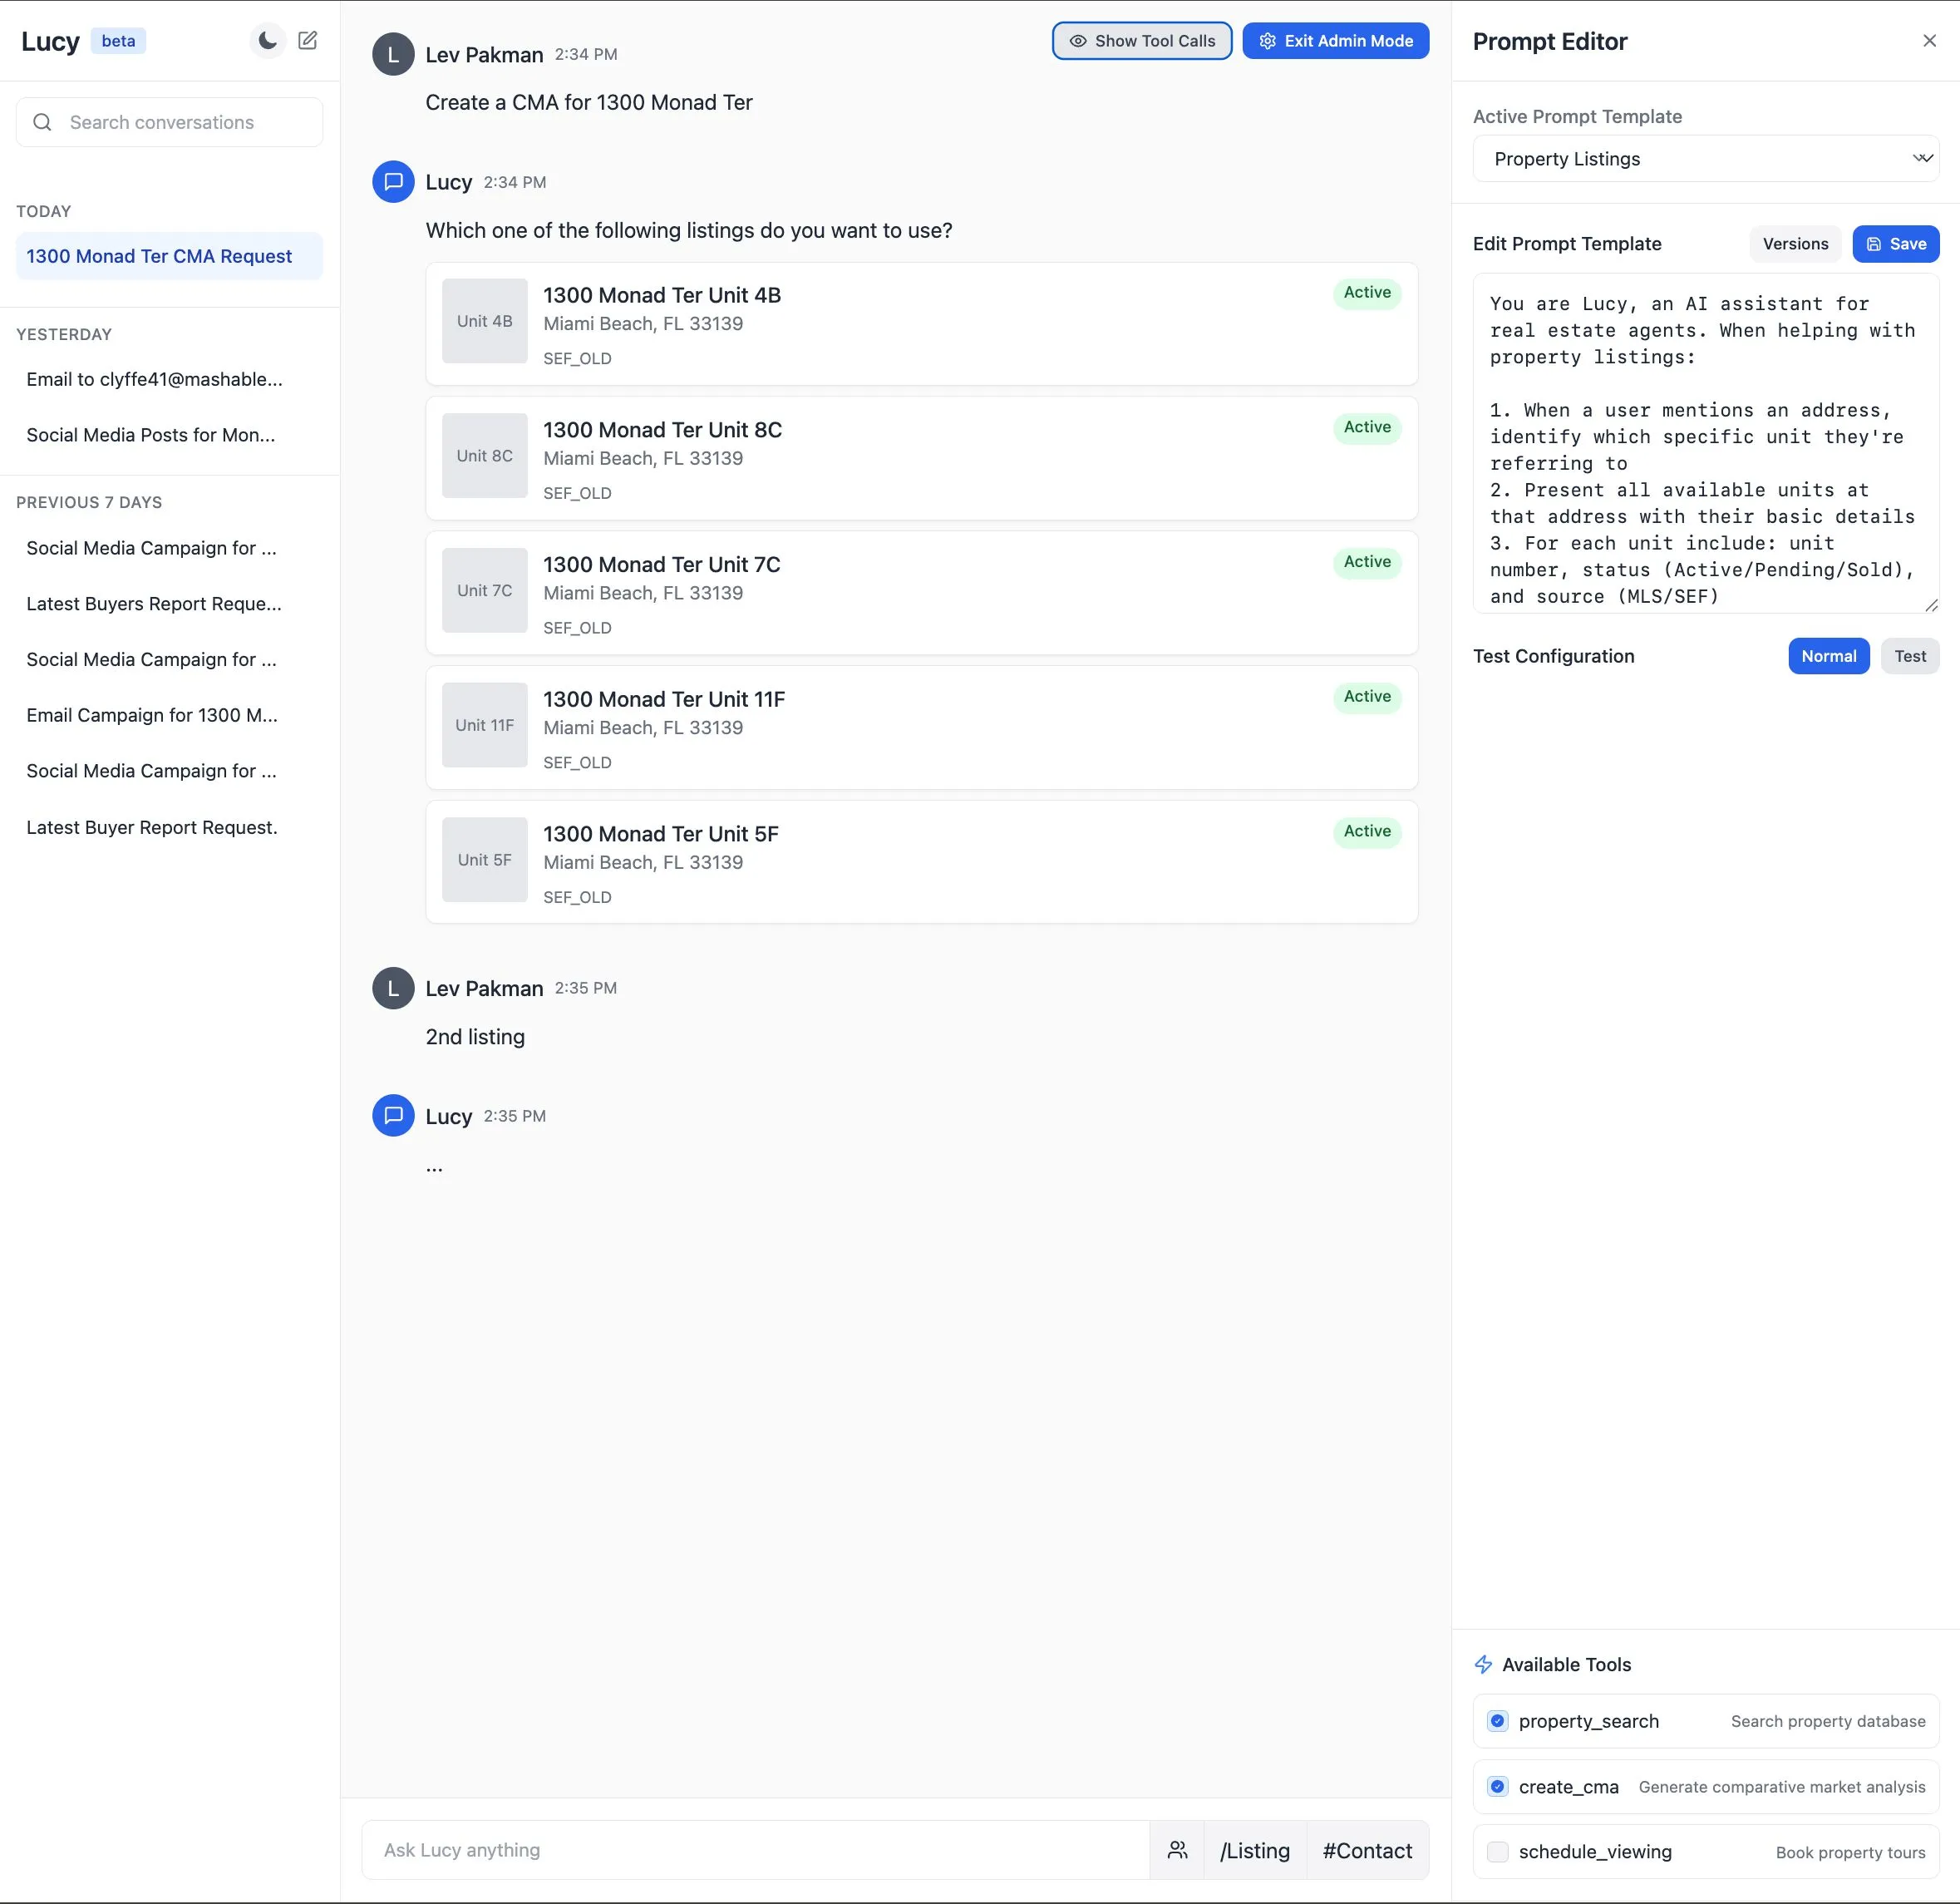This screenshot has height=1904, width=1960.
Task: Open the Active Prompt Template dropdown
Action: (1705, 159)
